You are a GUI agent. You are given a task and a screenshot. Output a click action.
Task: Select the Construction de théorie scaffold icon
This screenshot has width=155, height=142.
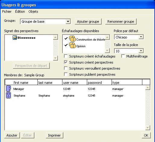tap(72, 39)
